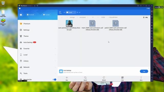
Task: Open the BlueStacks title bar hamburger menu
Action: coord(141,6)
